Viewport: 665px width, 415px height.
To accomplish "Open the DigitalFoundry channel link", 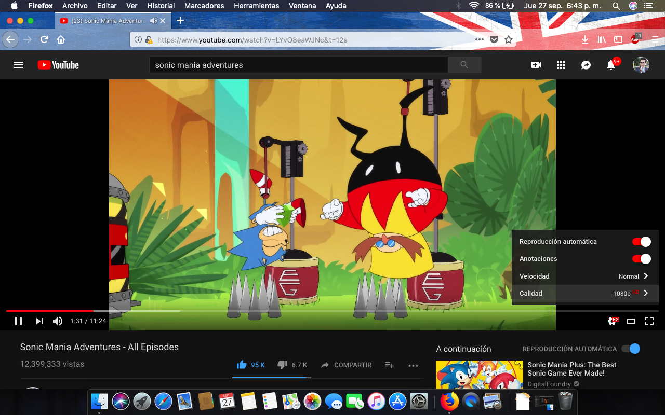I will pos(549,384).
